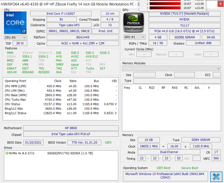
Task: Click the NVIDIA GeForce logo
Action: pos(134,22)
